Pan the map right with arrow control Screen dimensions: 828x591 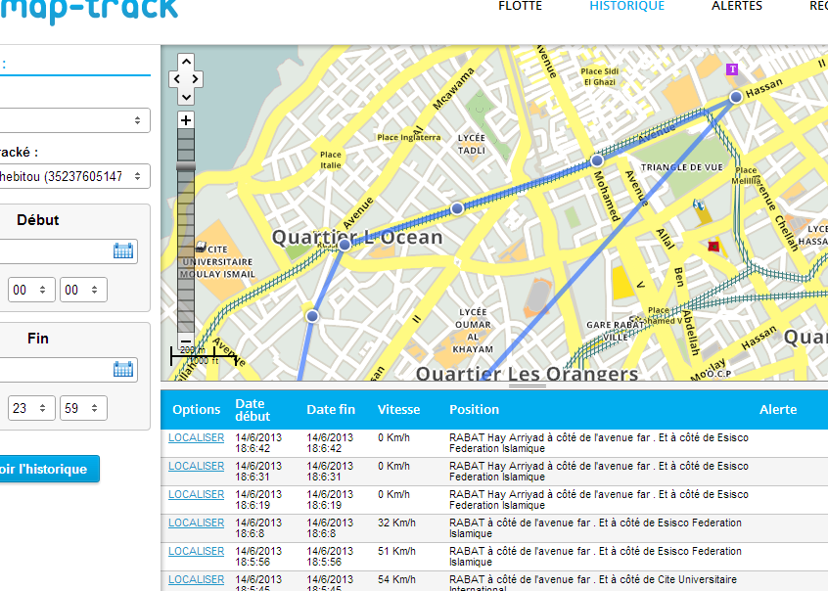pyautogui.click(x=196, y=79)
